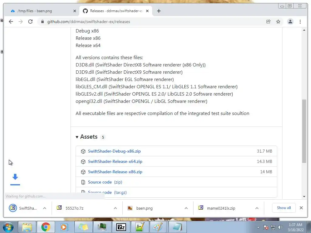
Task: Expand options for 55527o.7z download
Action: pyautogui.click(x=115, y=208)
